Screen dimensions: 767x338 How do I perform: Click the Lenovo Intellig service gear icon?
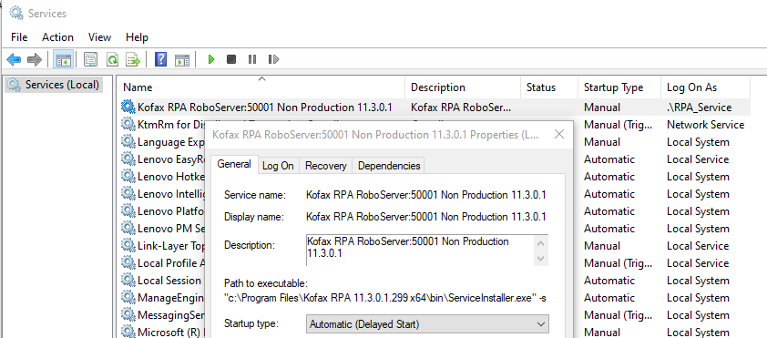coord(128,194)
